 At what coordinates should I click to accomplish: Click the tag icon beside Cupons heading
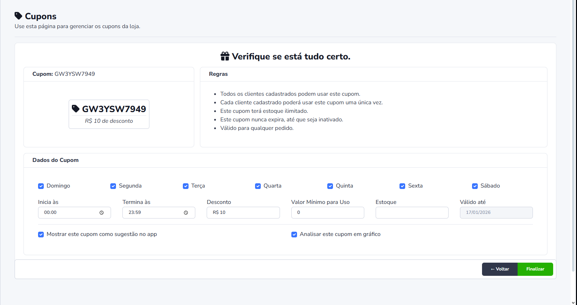(x=18, y=16)
